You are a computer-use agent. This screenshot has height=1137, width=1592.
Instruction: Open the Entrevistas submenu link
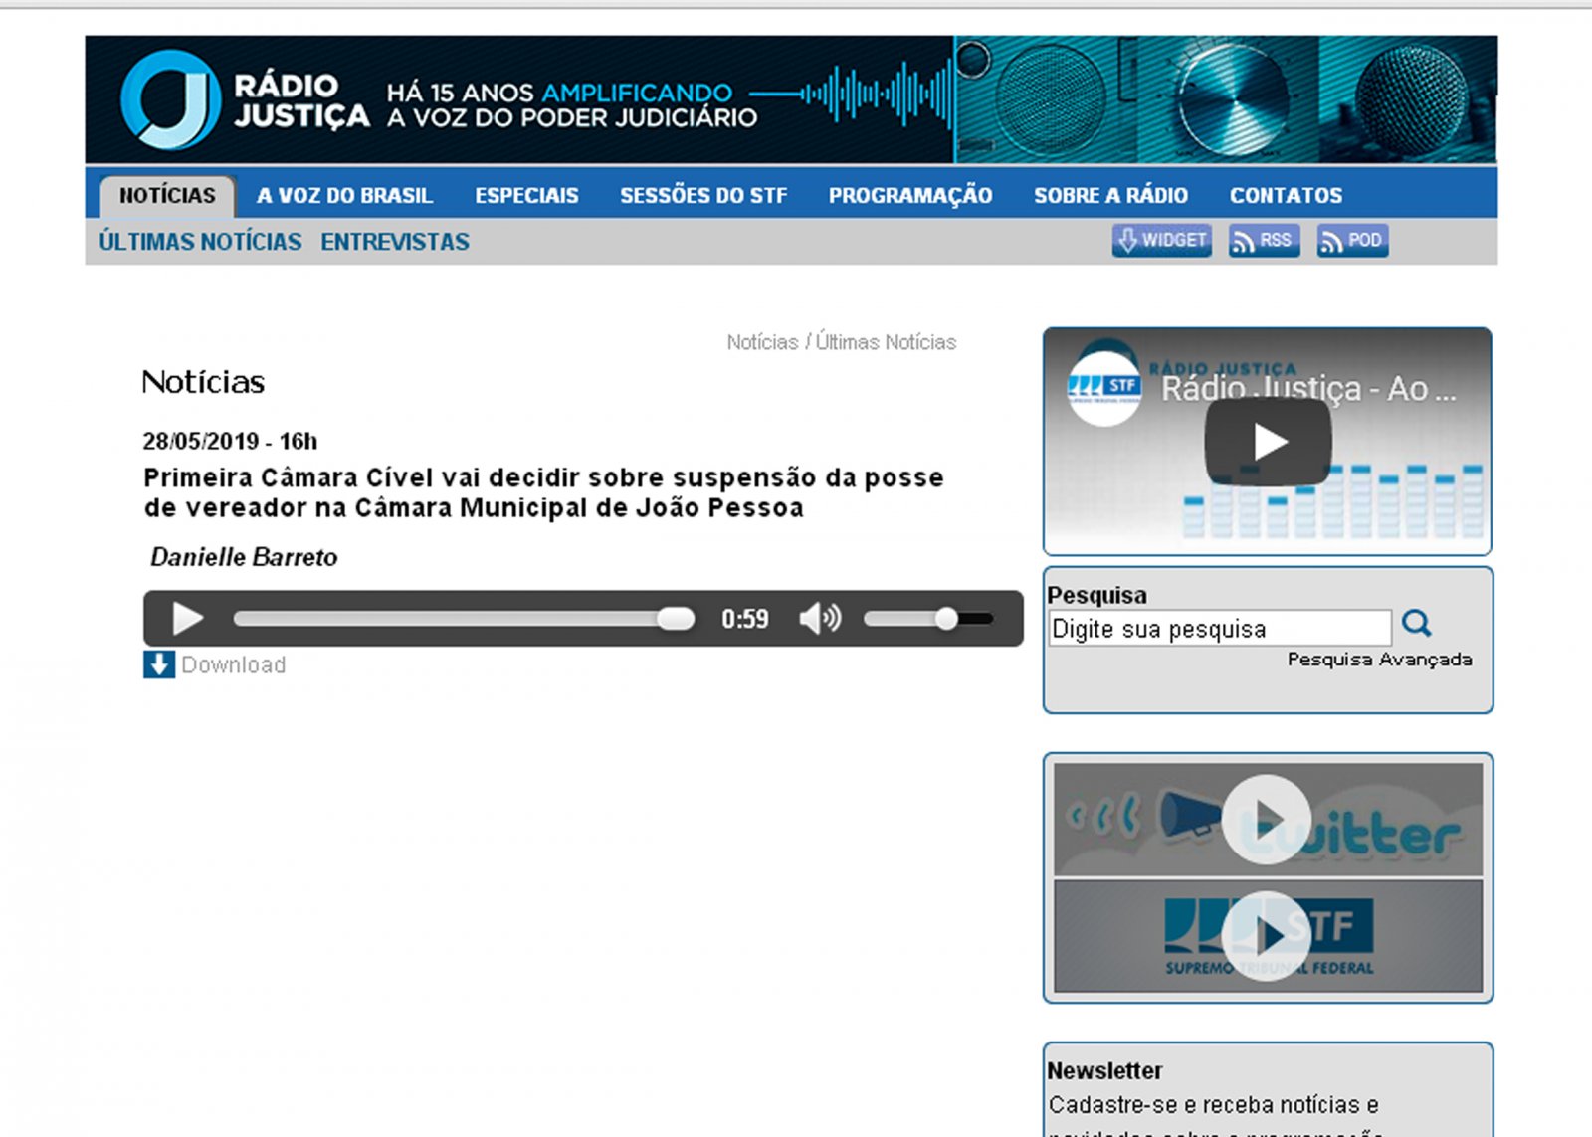[394, 242]
